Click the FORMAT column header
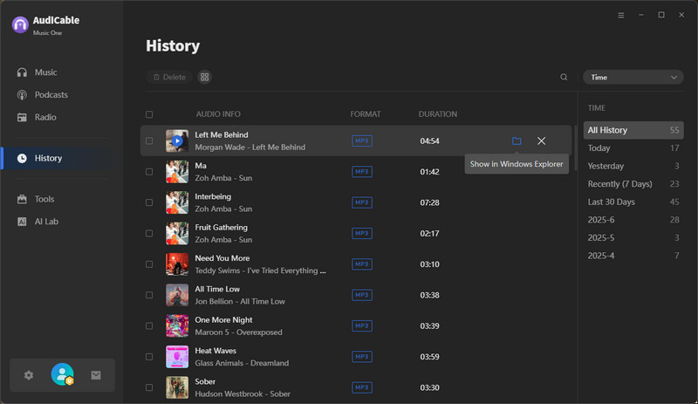 [366, 114]
